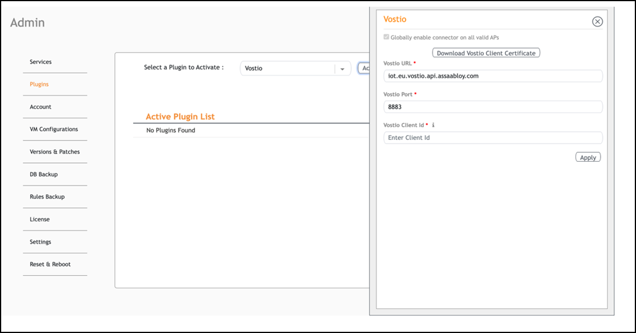Click the Admin page title
The width and height of the screenshot is (636, 333).
28,22
